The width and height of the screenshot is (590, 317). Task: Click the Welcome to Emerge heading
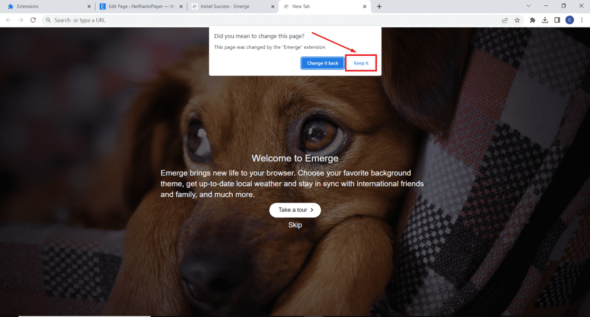(x=295, y=158)
